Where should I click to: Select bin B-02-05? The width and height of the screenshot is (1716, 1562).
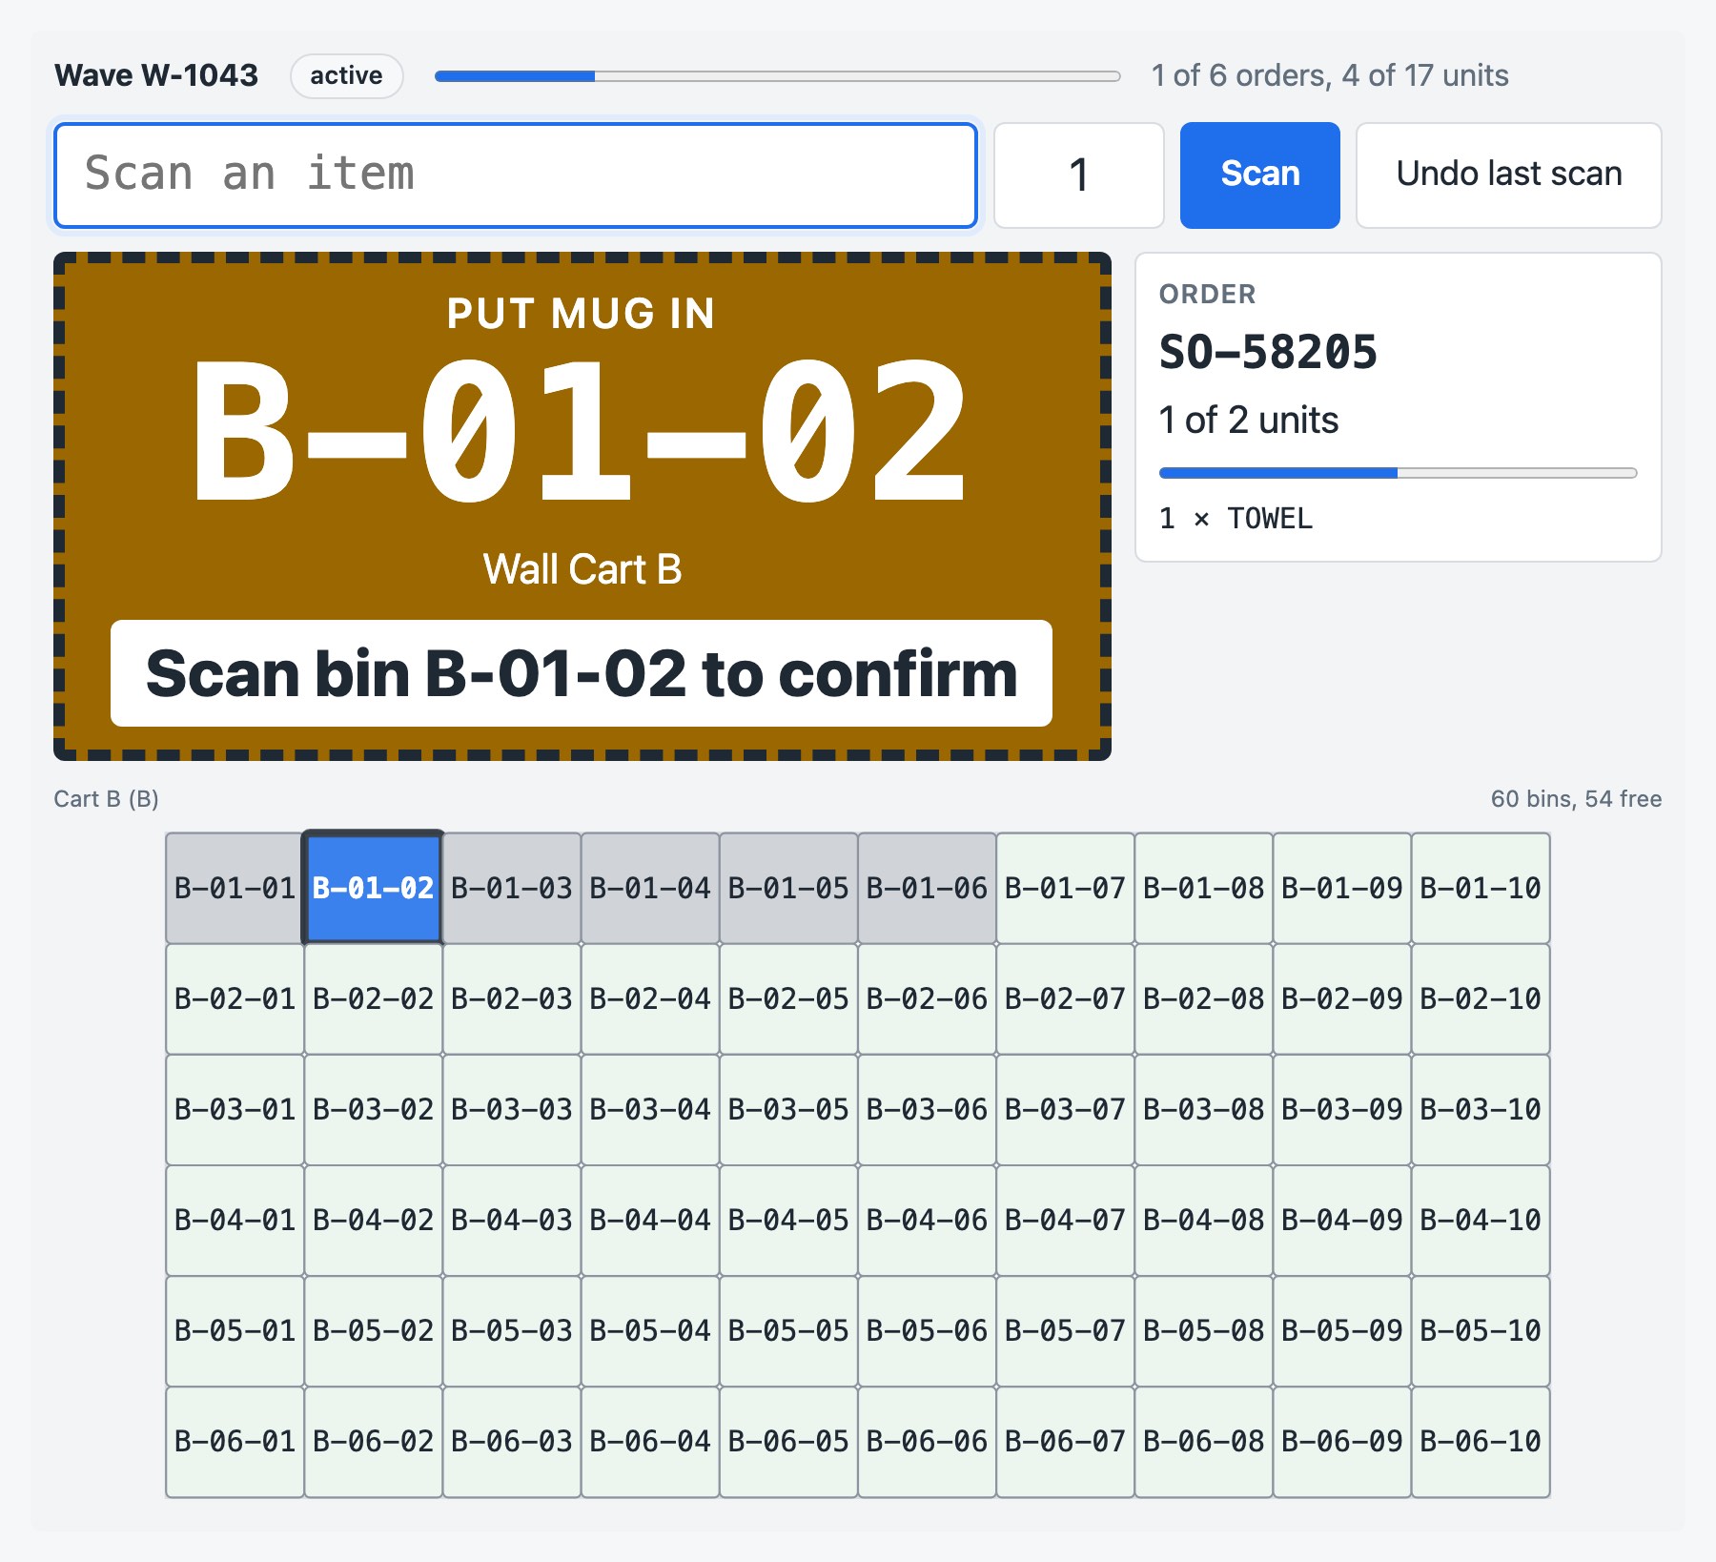tap(788, 998)
